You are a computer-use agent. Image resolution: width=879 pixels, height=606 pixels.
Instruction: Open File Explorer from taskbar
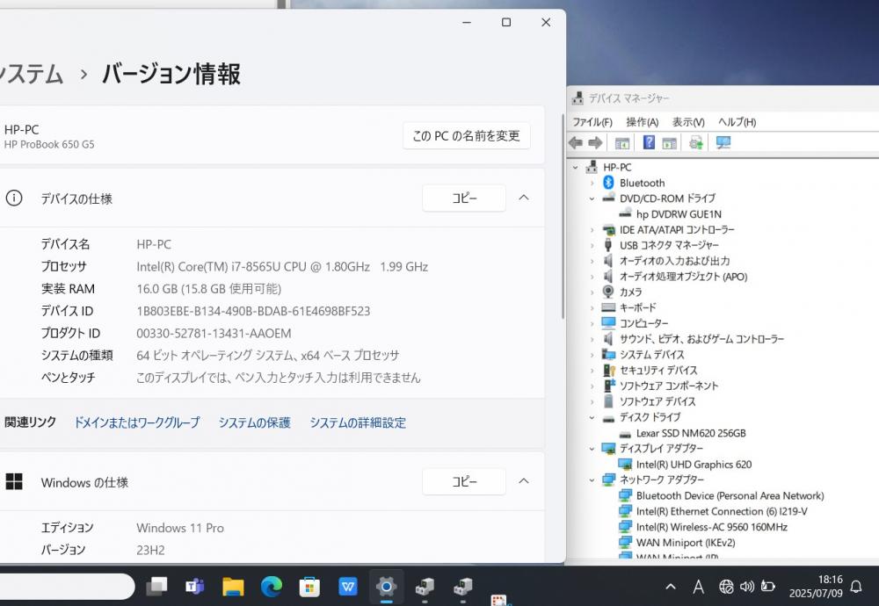tap(233, 587)
